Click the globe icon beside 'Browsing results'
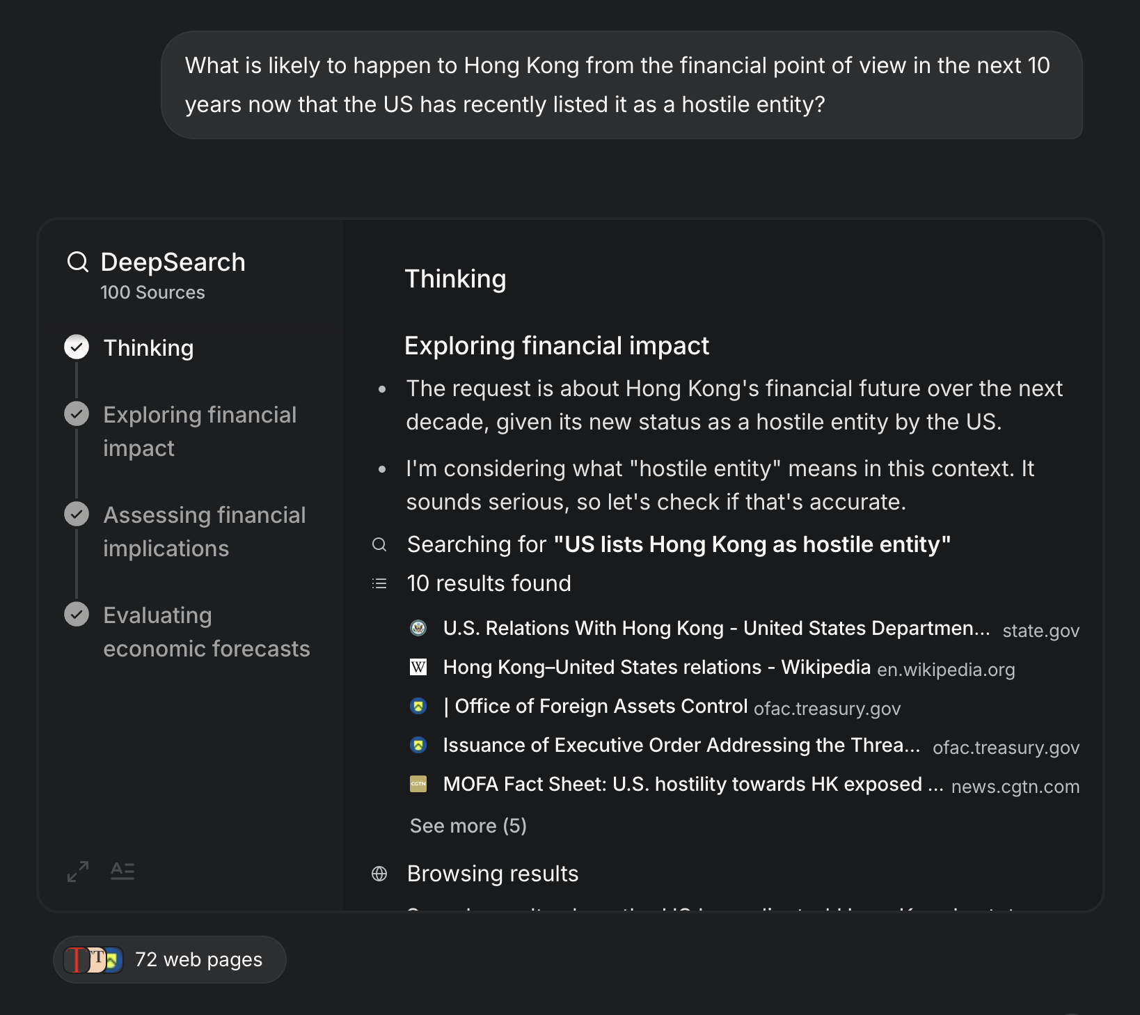The image size is (1140, 1015). pos(379,874)
